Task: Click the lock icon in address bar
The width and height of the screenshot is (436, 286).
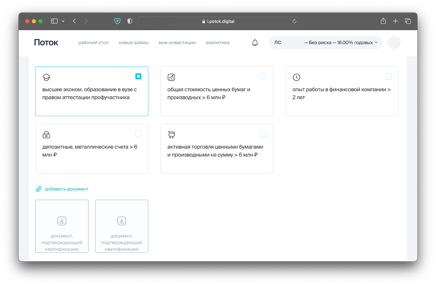Action: click(204, 21)
